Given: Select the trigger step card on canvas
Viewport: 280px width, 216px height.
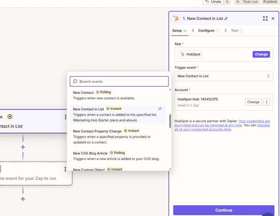Looking at the screenshot, I should pos(33,121).
